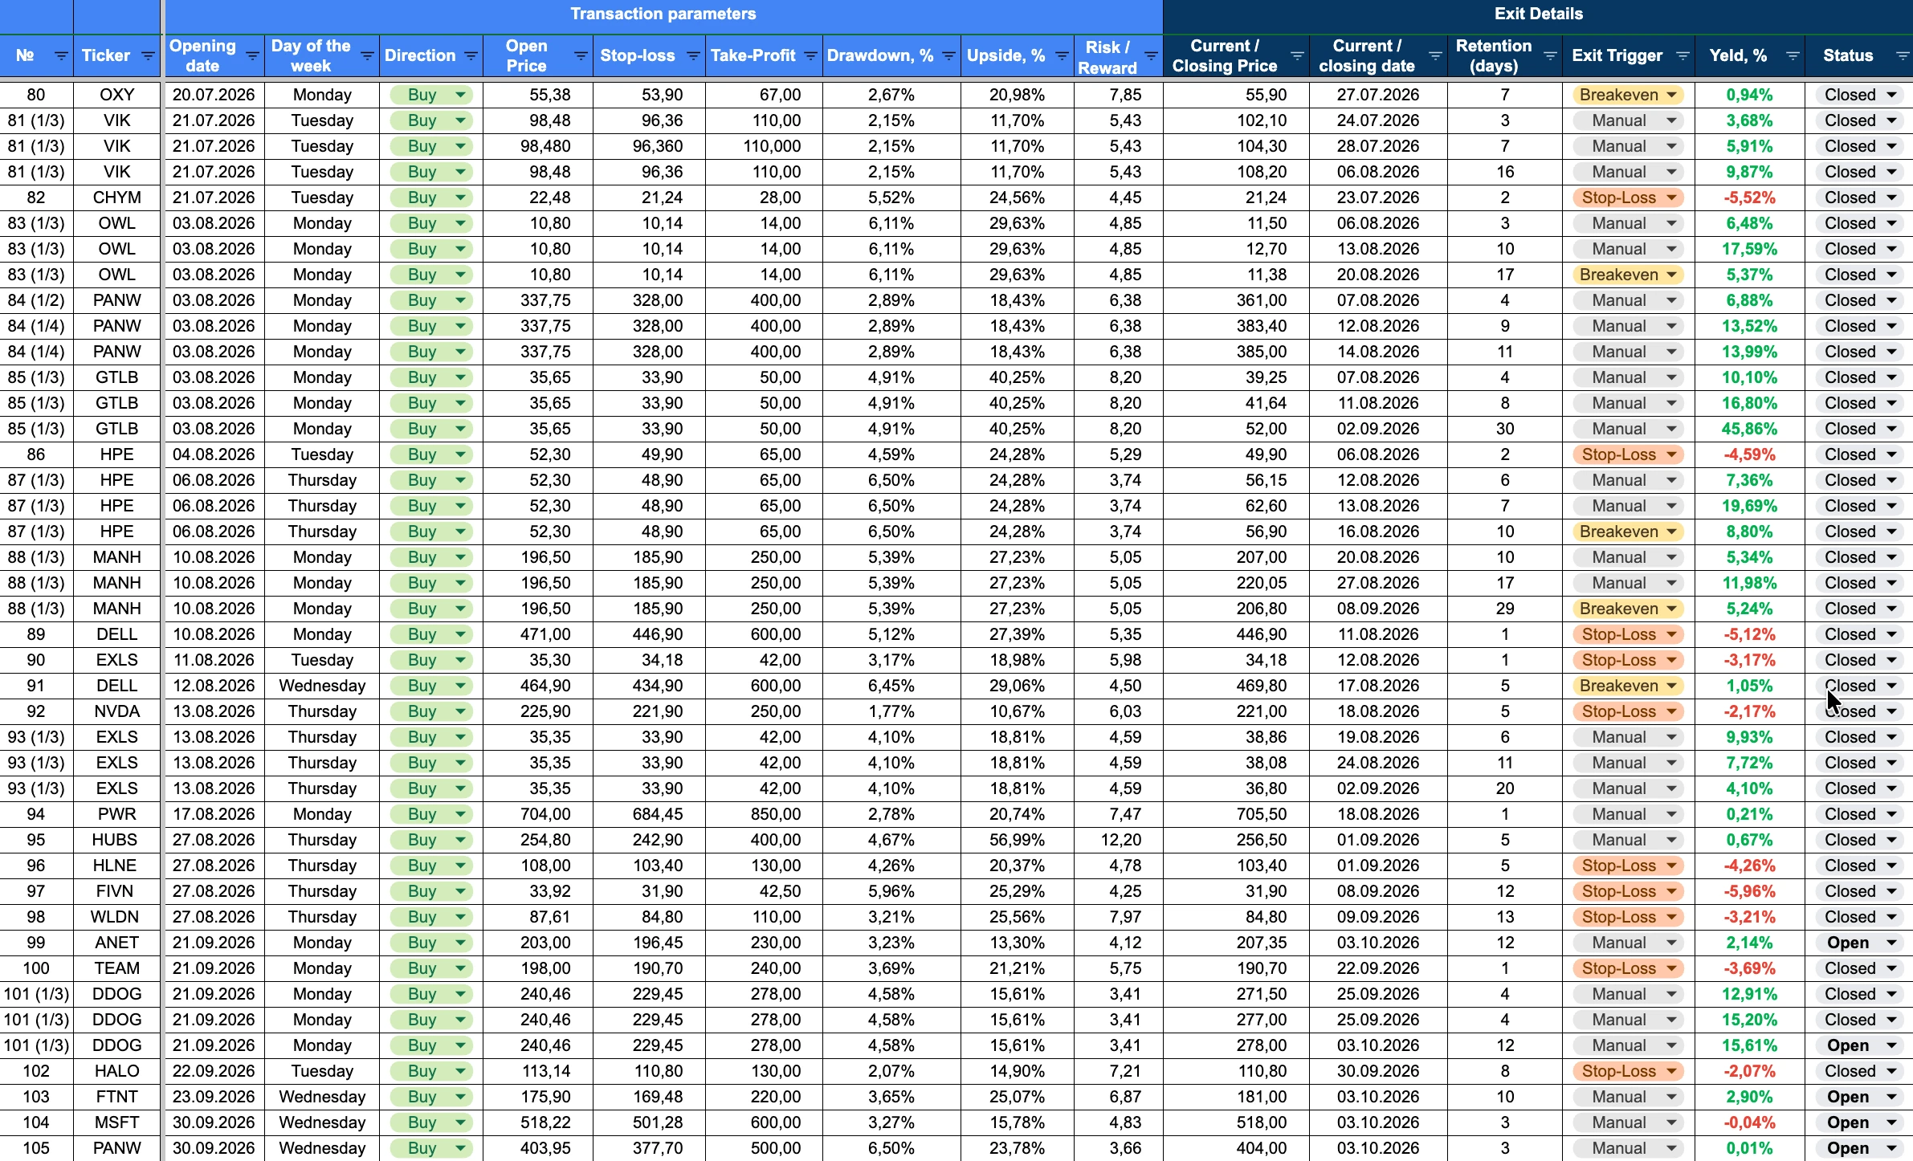Open Status dropdown in row 105 PANW
Viewport: 1913px width, 1161px height.
pyautogui.click(x=1860, y=1148)
